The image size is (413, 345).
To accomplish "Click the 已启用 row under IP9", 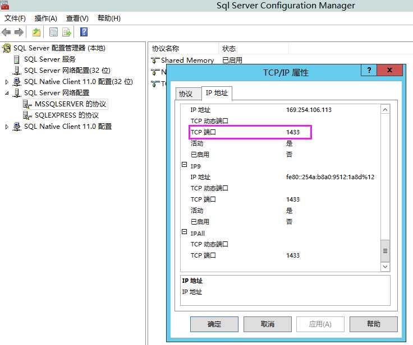I will (280, 222).
